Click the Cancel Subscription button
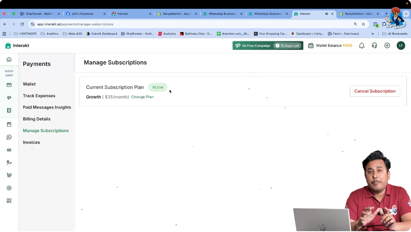The height and width of the screenshot is (232, 411). tap(375, 91)
